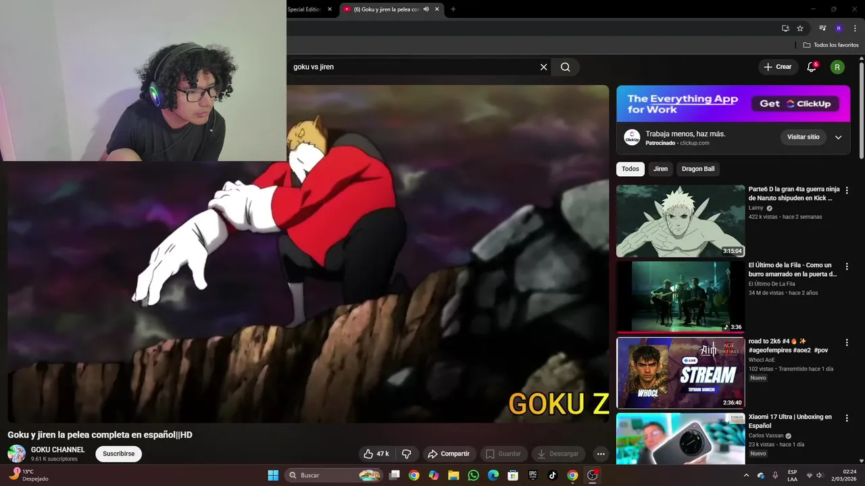Close the Goku y jiren tab
Image resolution: width=865 pixels, height=486 pixels.
click(437, 9)
